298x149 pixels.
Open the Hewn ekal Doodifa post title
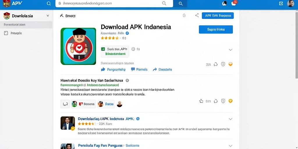[x=92, y=80]
